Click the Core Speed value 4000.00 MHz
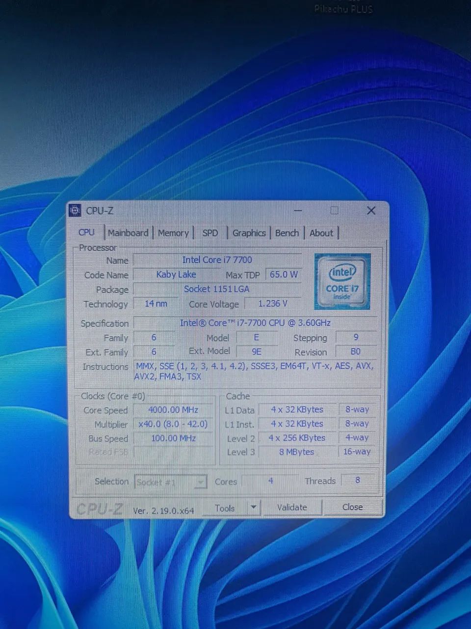The image size is (471, 629). point(173,410)
